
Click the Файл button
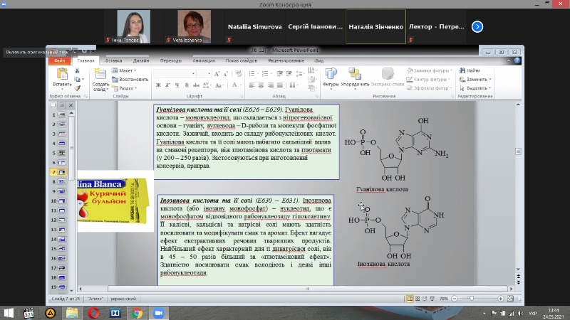pos(60,61)
